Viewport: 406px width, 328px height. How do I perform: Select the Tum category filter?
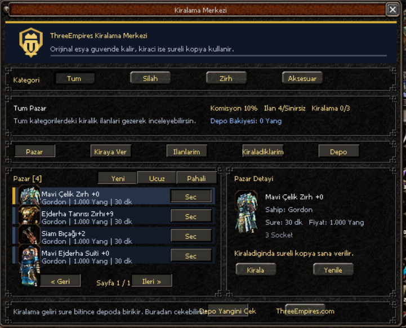[x=75, y=78]
